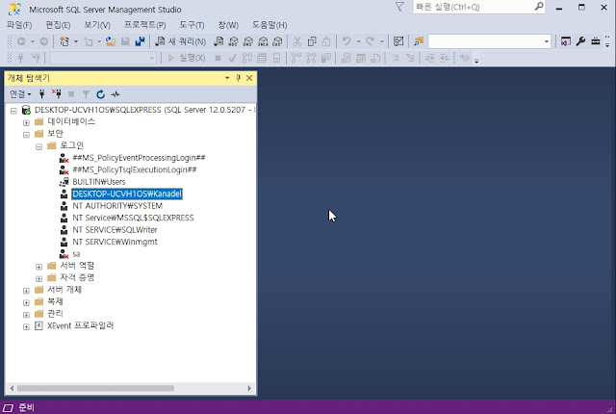Select the BUILTIN\Users login

(x=99, y=182)
